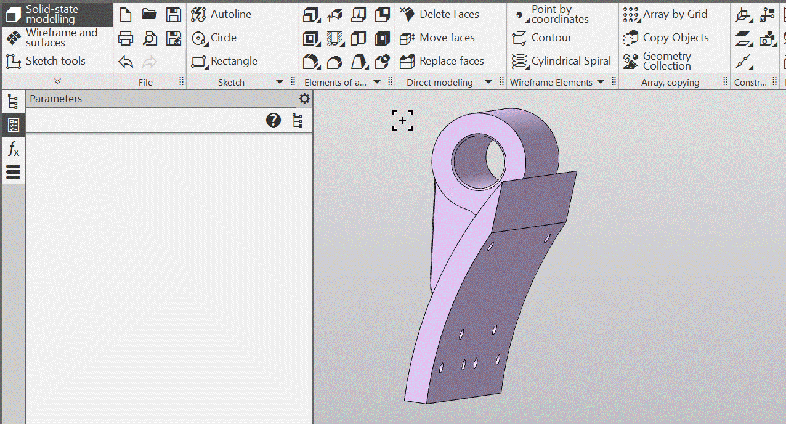Undo the last action
The width and height of the screenshot is (786, 424).
click(x=126, y=62)
